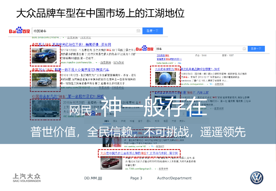
Task: Open the mini.eastday.com URL link
Action: [136, 146]
